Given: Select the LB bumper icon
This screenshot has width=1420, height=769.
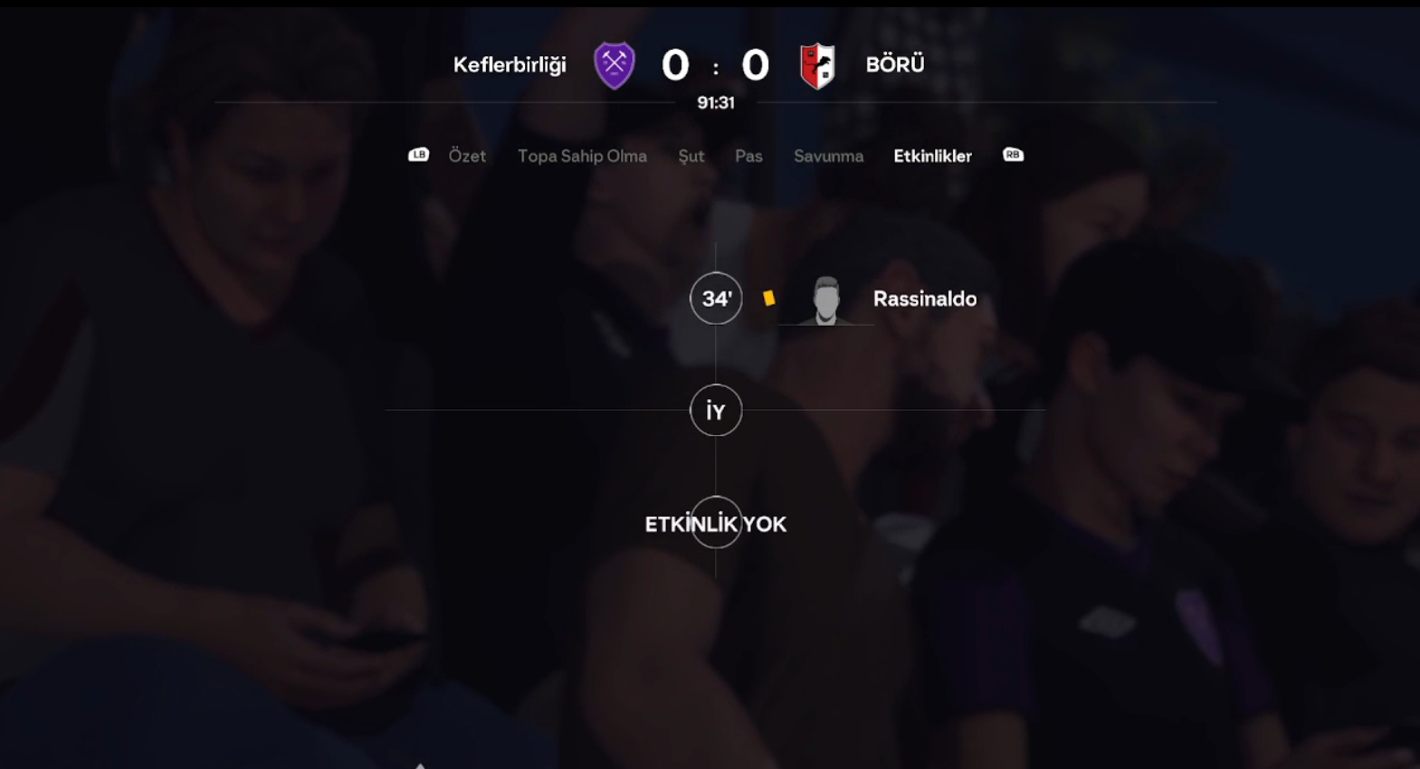Looking at the screenshot, I should point(418,155).
